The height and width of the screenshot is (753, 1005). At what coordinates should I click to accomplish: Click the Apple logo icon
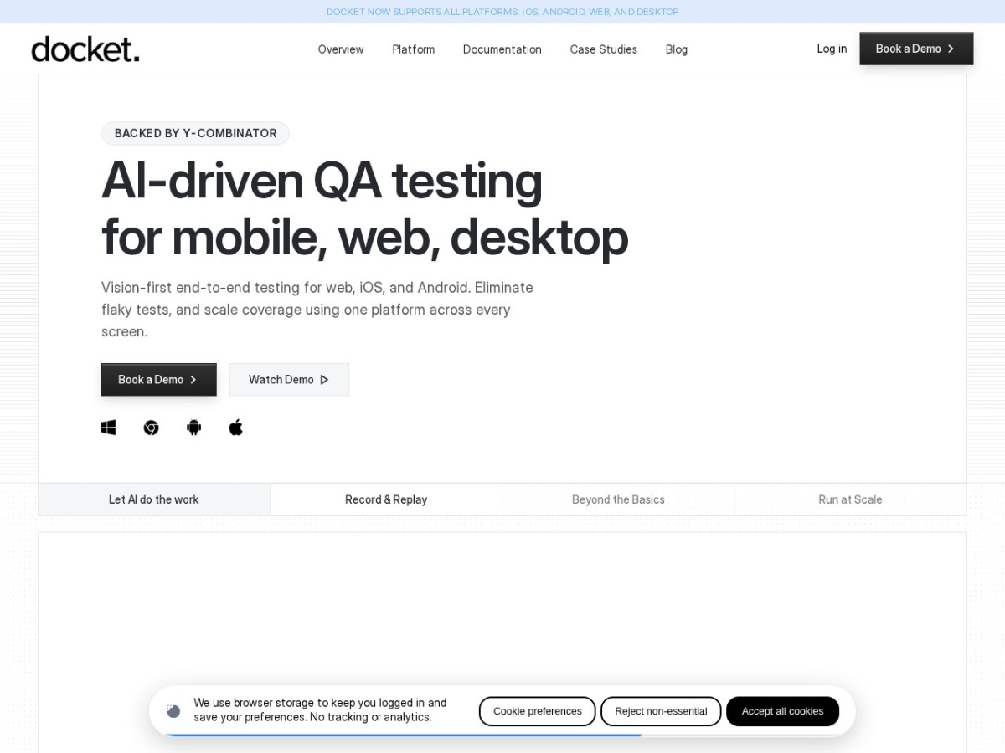coord(236,428)
